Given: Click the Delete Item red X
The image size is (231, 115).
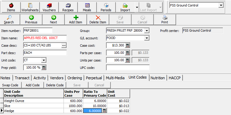Looking at the screenshot, I should 98,20.
